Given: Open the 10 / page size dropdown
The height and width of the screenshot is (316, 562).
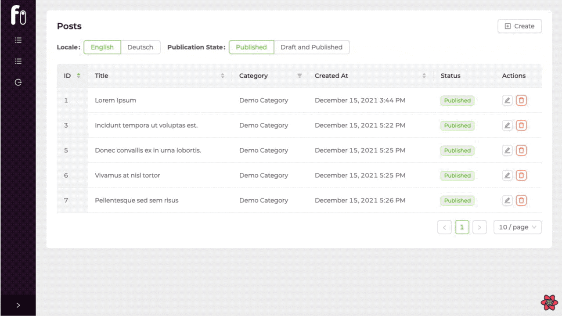Looking at the screenshot, I should [517, 227].
